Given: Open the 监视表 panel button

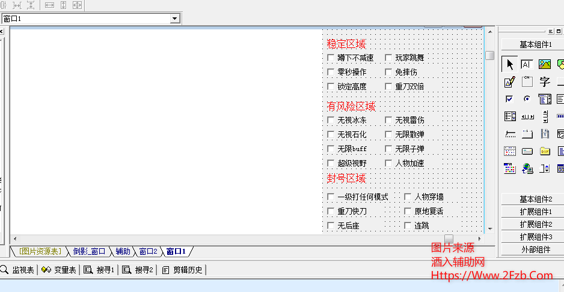Looking at the screenshot, I should click(18, 270).
